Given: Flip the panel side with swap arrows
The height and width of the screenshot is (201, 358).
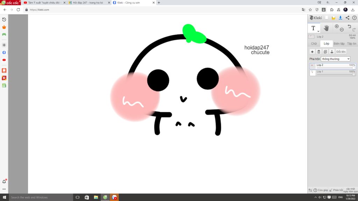Looking at the screenshot, I should coord(310,190).
